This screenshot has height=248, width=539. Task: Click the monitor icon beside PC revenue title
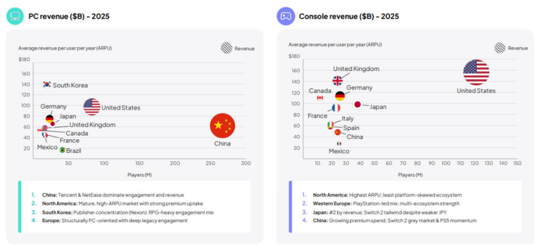(x=15, y=16)
